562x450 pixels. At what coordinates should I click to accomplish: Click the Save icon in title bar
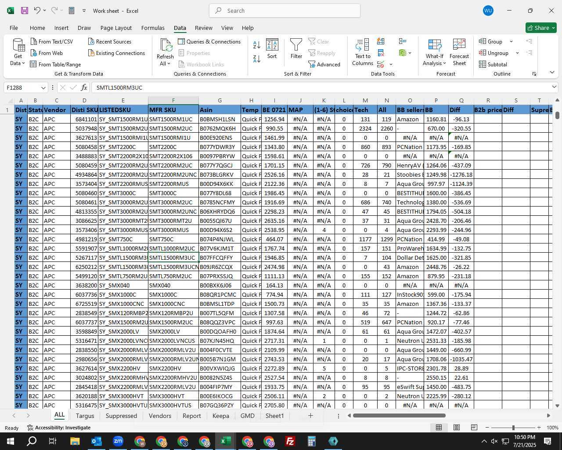point(25,11)
